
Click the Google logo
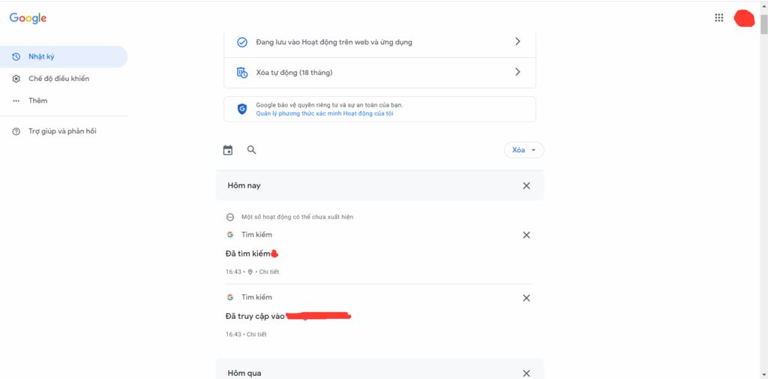[28, 18]
